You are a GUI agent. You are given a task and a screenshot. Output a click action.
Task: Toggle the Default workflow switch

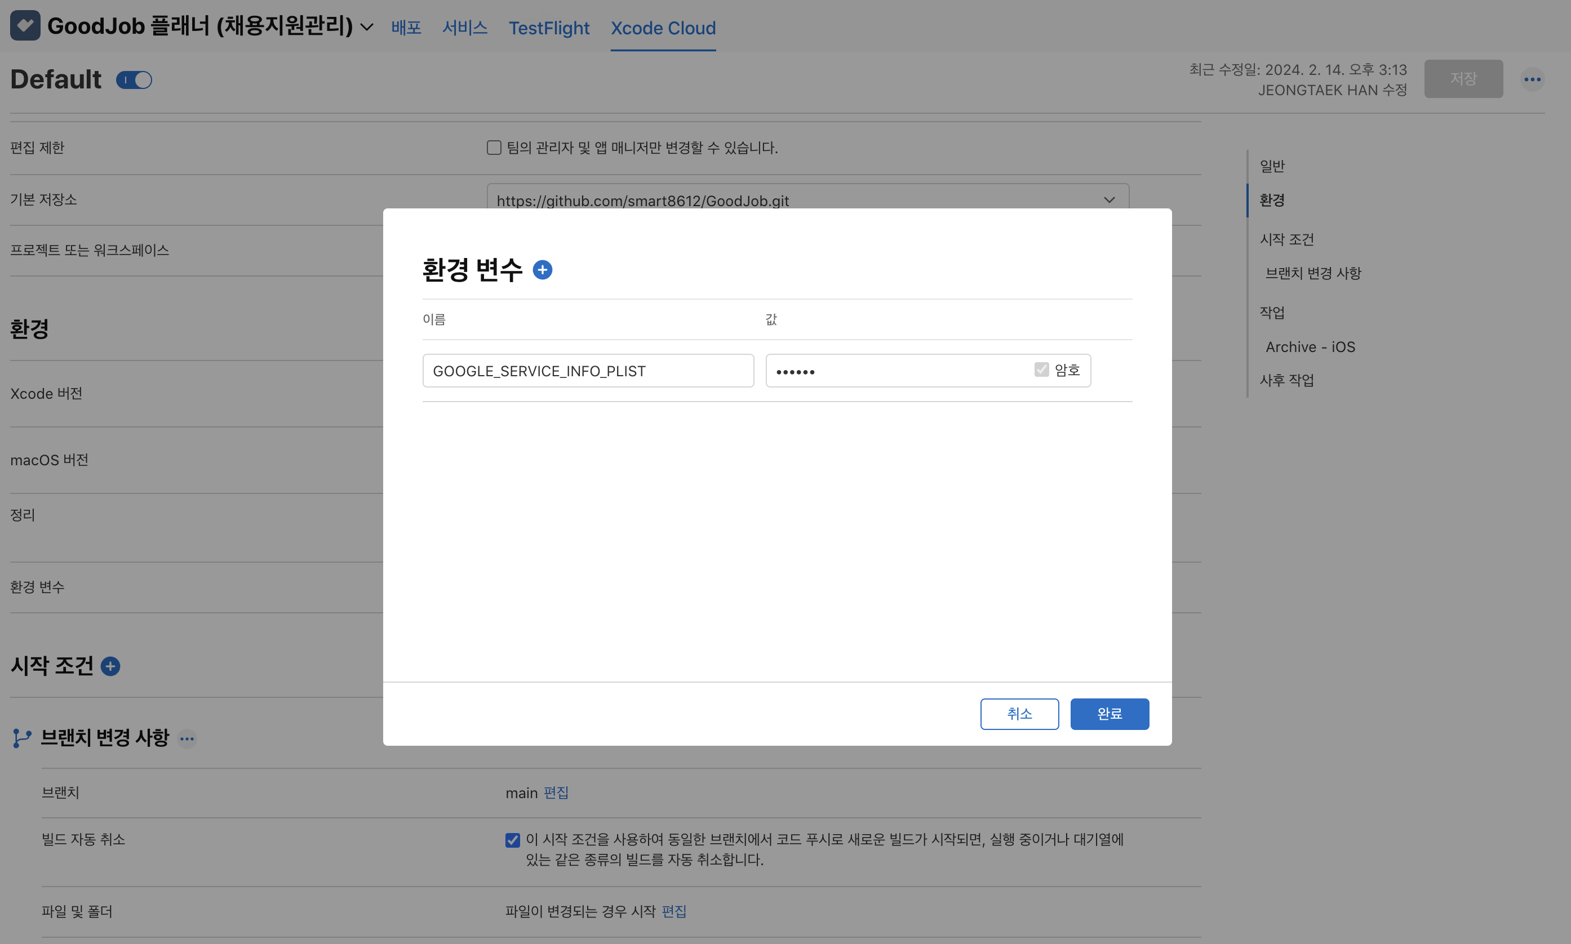(x=134, y=80)
